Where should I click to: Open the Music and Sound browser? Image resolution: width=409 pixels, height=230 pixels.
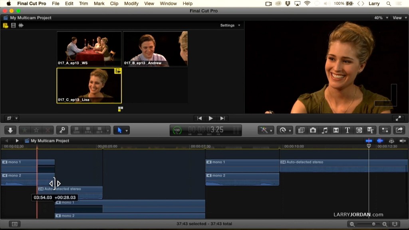click(325, 130)
